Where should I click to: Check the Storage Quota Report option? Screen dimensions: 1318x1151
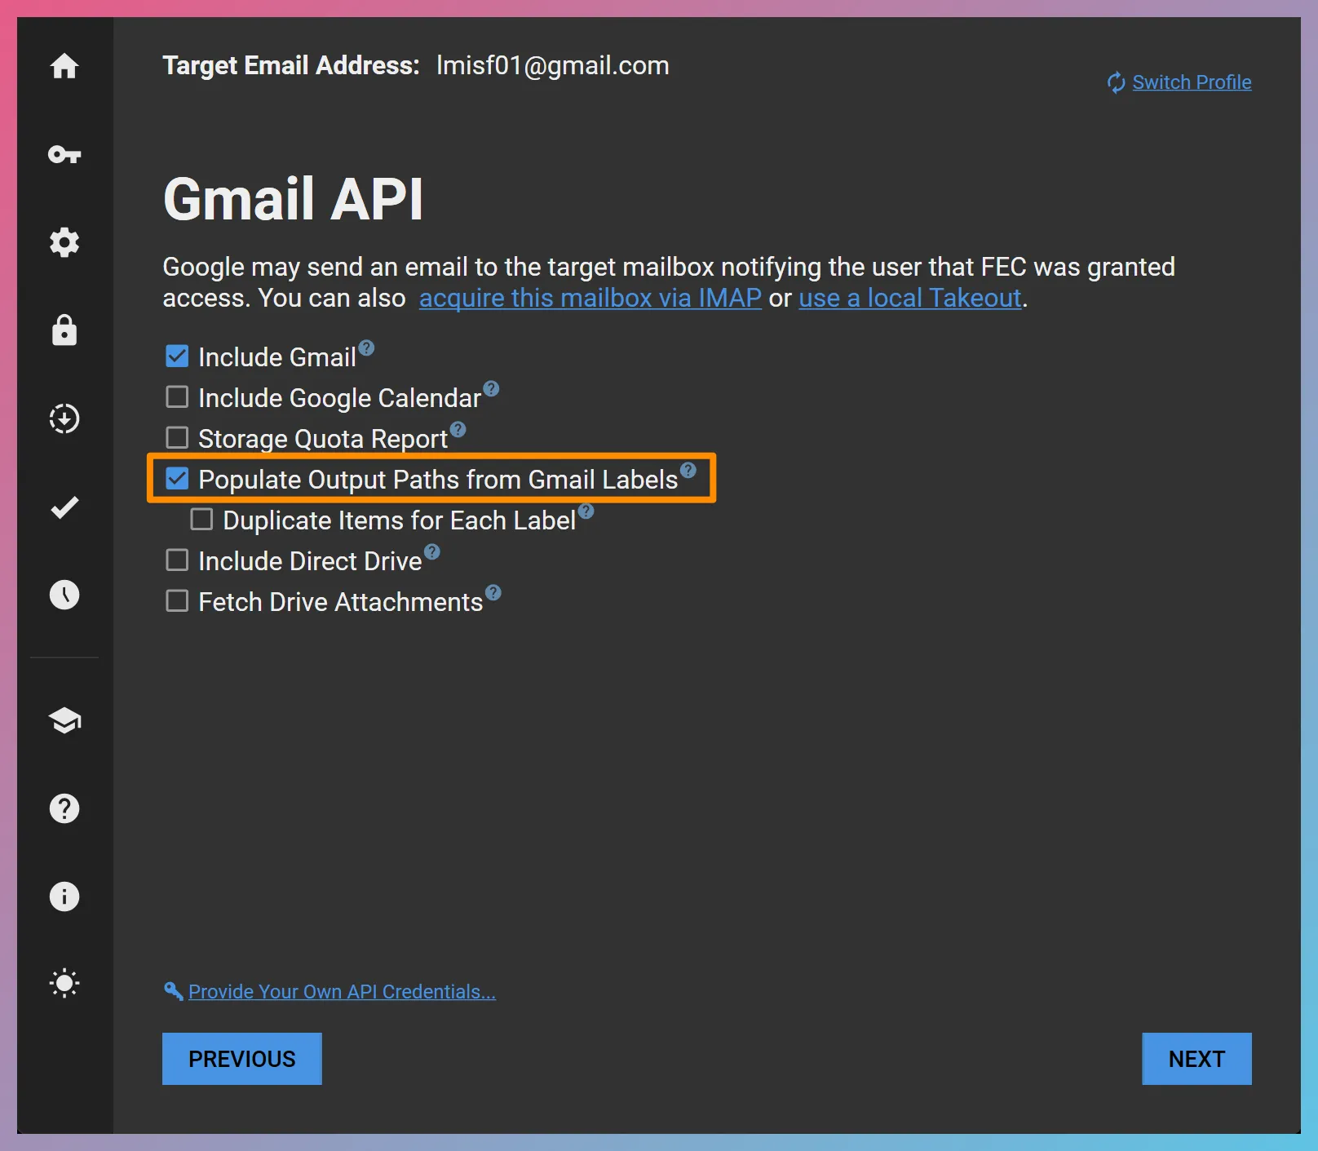(177, 437)
